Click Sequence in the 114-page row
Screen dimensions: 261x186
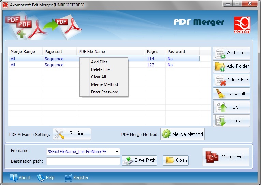(54, 59)
